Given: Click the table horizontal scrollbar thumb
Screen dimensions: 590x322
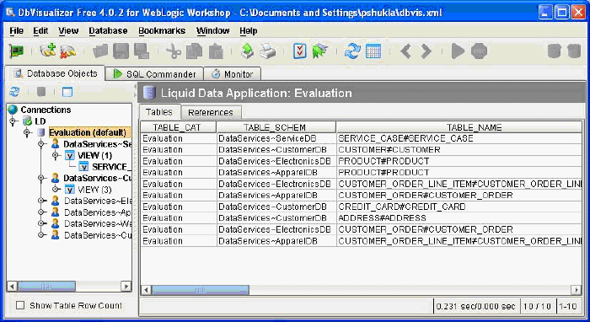Looking at the screenshot, I should [x=201, y=290].
